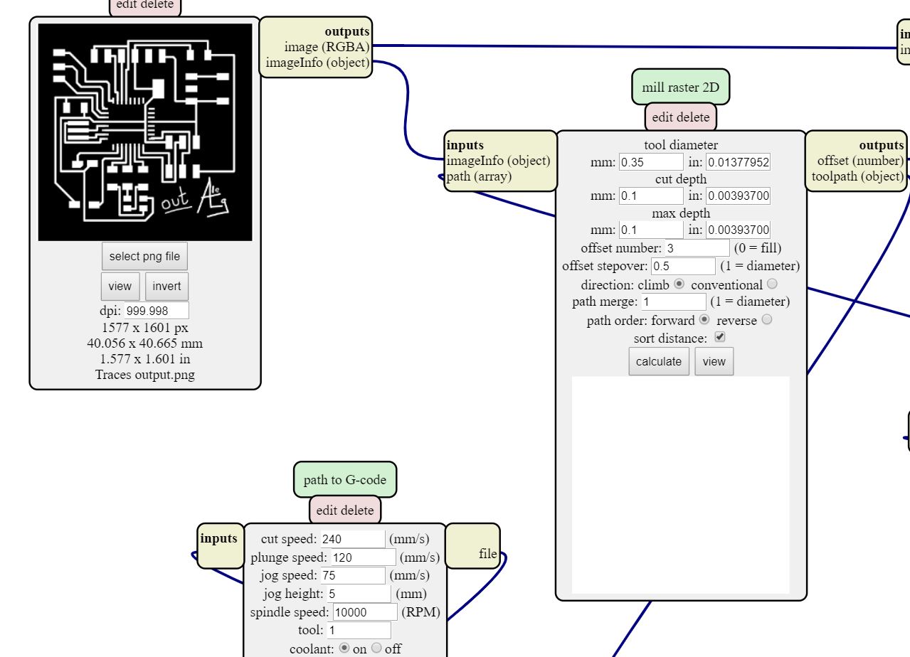The height and width of the screenshot is (657, 910).
Task: Click calculate in mill raster 2D
Action: [659, 361]
